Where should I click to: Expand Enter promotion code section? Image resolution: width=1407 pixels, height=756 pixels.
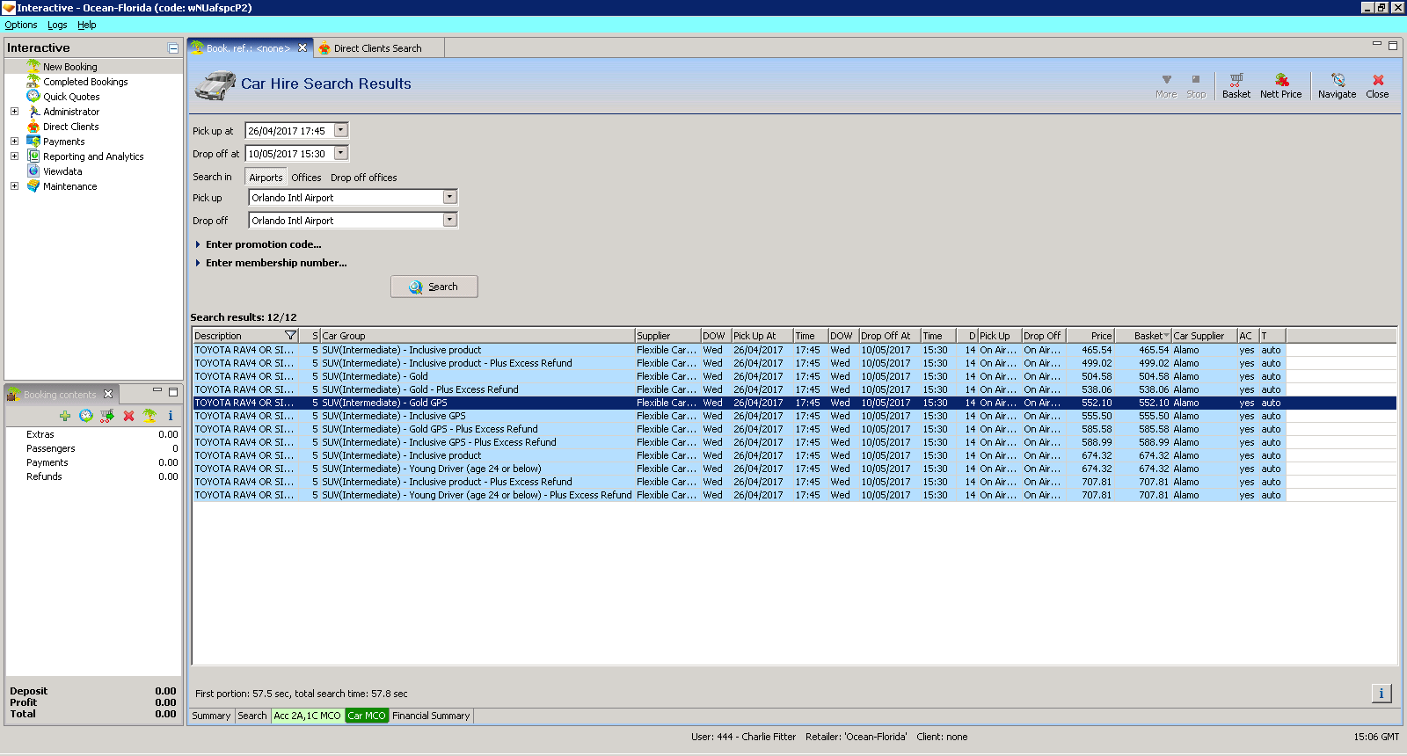198,244
